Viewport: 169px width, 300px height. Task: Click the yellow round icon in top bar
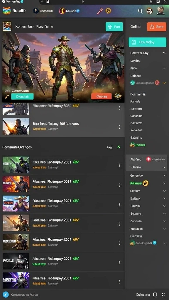coord(108,11)
